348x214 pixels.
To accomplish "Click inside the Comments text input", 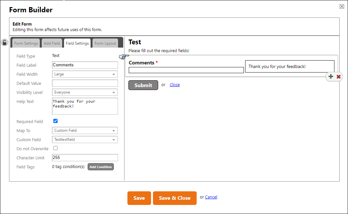I will point(186,70).
